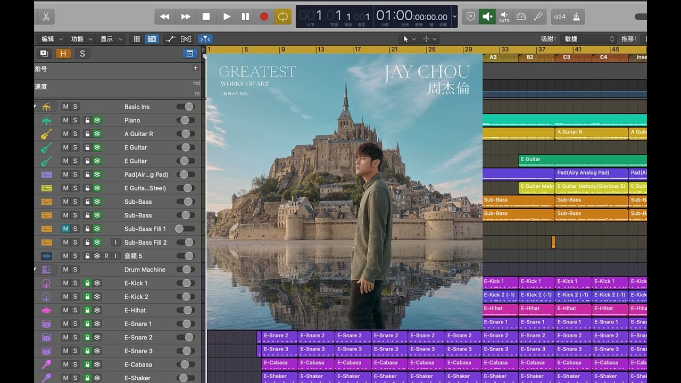Toggle the 1234 count-in button
The width and height of the screenshot is (681, 383).
coord(559,16)
